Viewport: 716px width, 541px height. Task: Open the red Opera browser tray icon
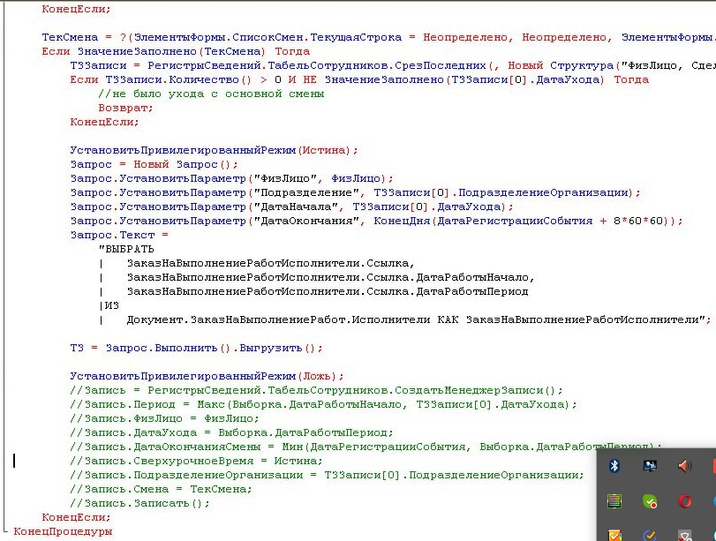[x=684, y=500]
